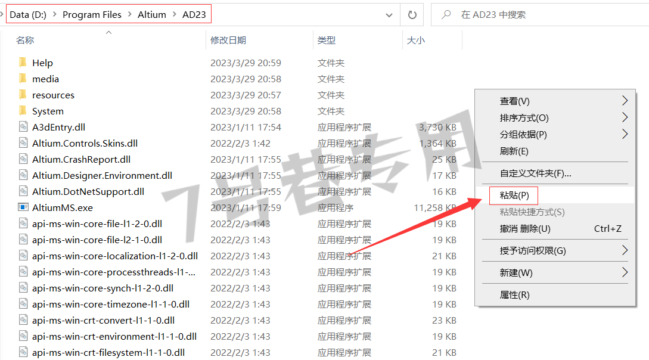Navigate to Program Files in the breadcrumb
This screenshot has height=360, width=649.
point(92,15)
